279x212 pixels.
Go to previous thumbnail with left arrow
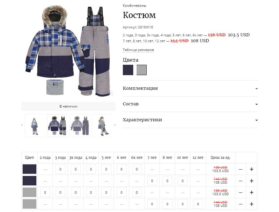coord(22,125)
